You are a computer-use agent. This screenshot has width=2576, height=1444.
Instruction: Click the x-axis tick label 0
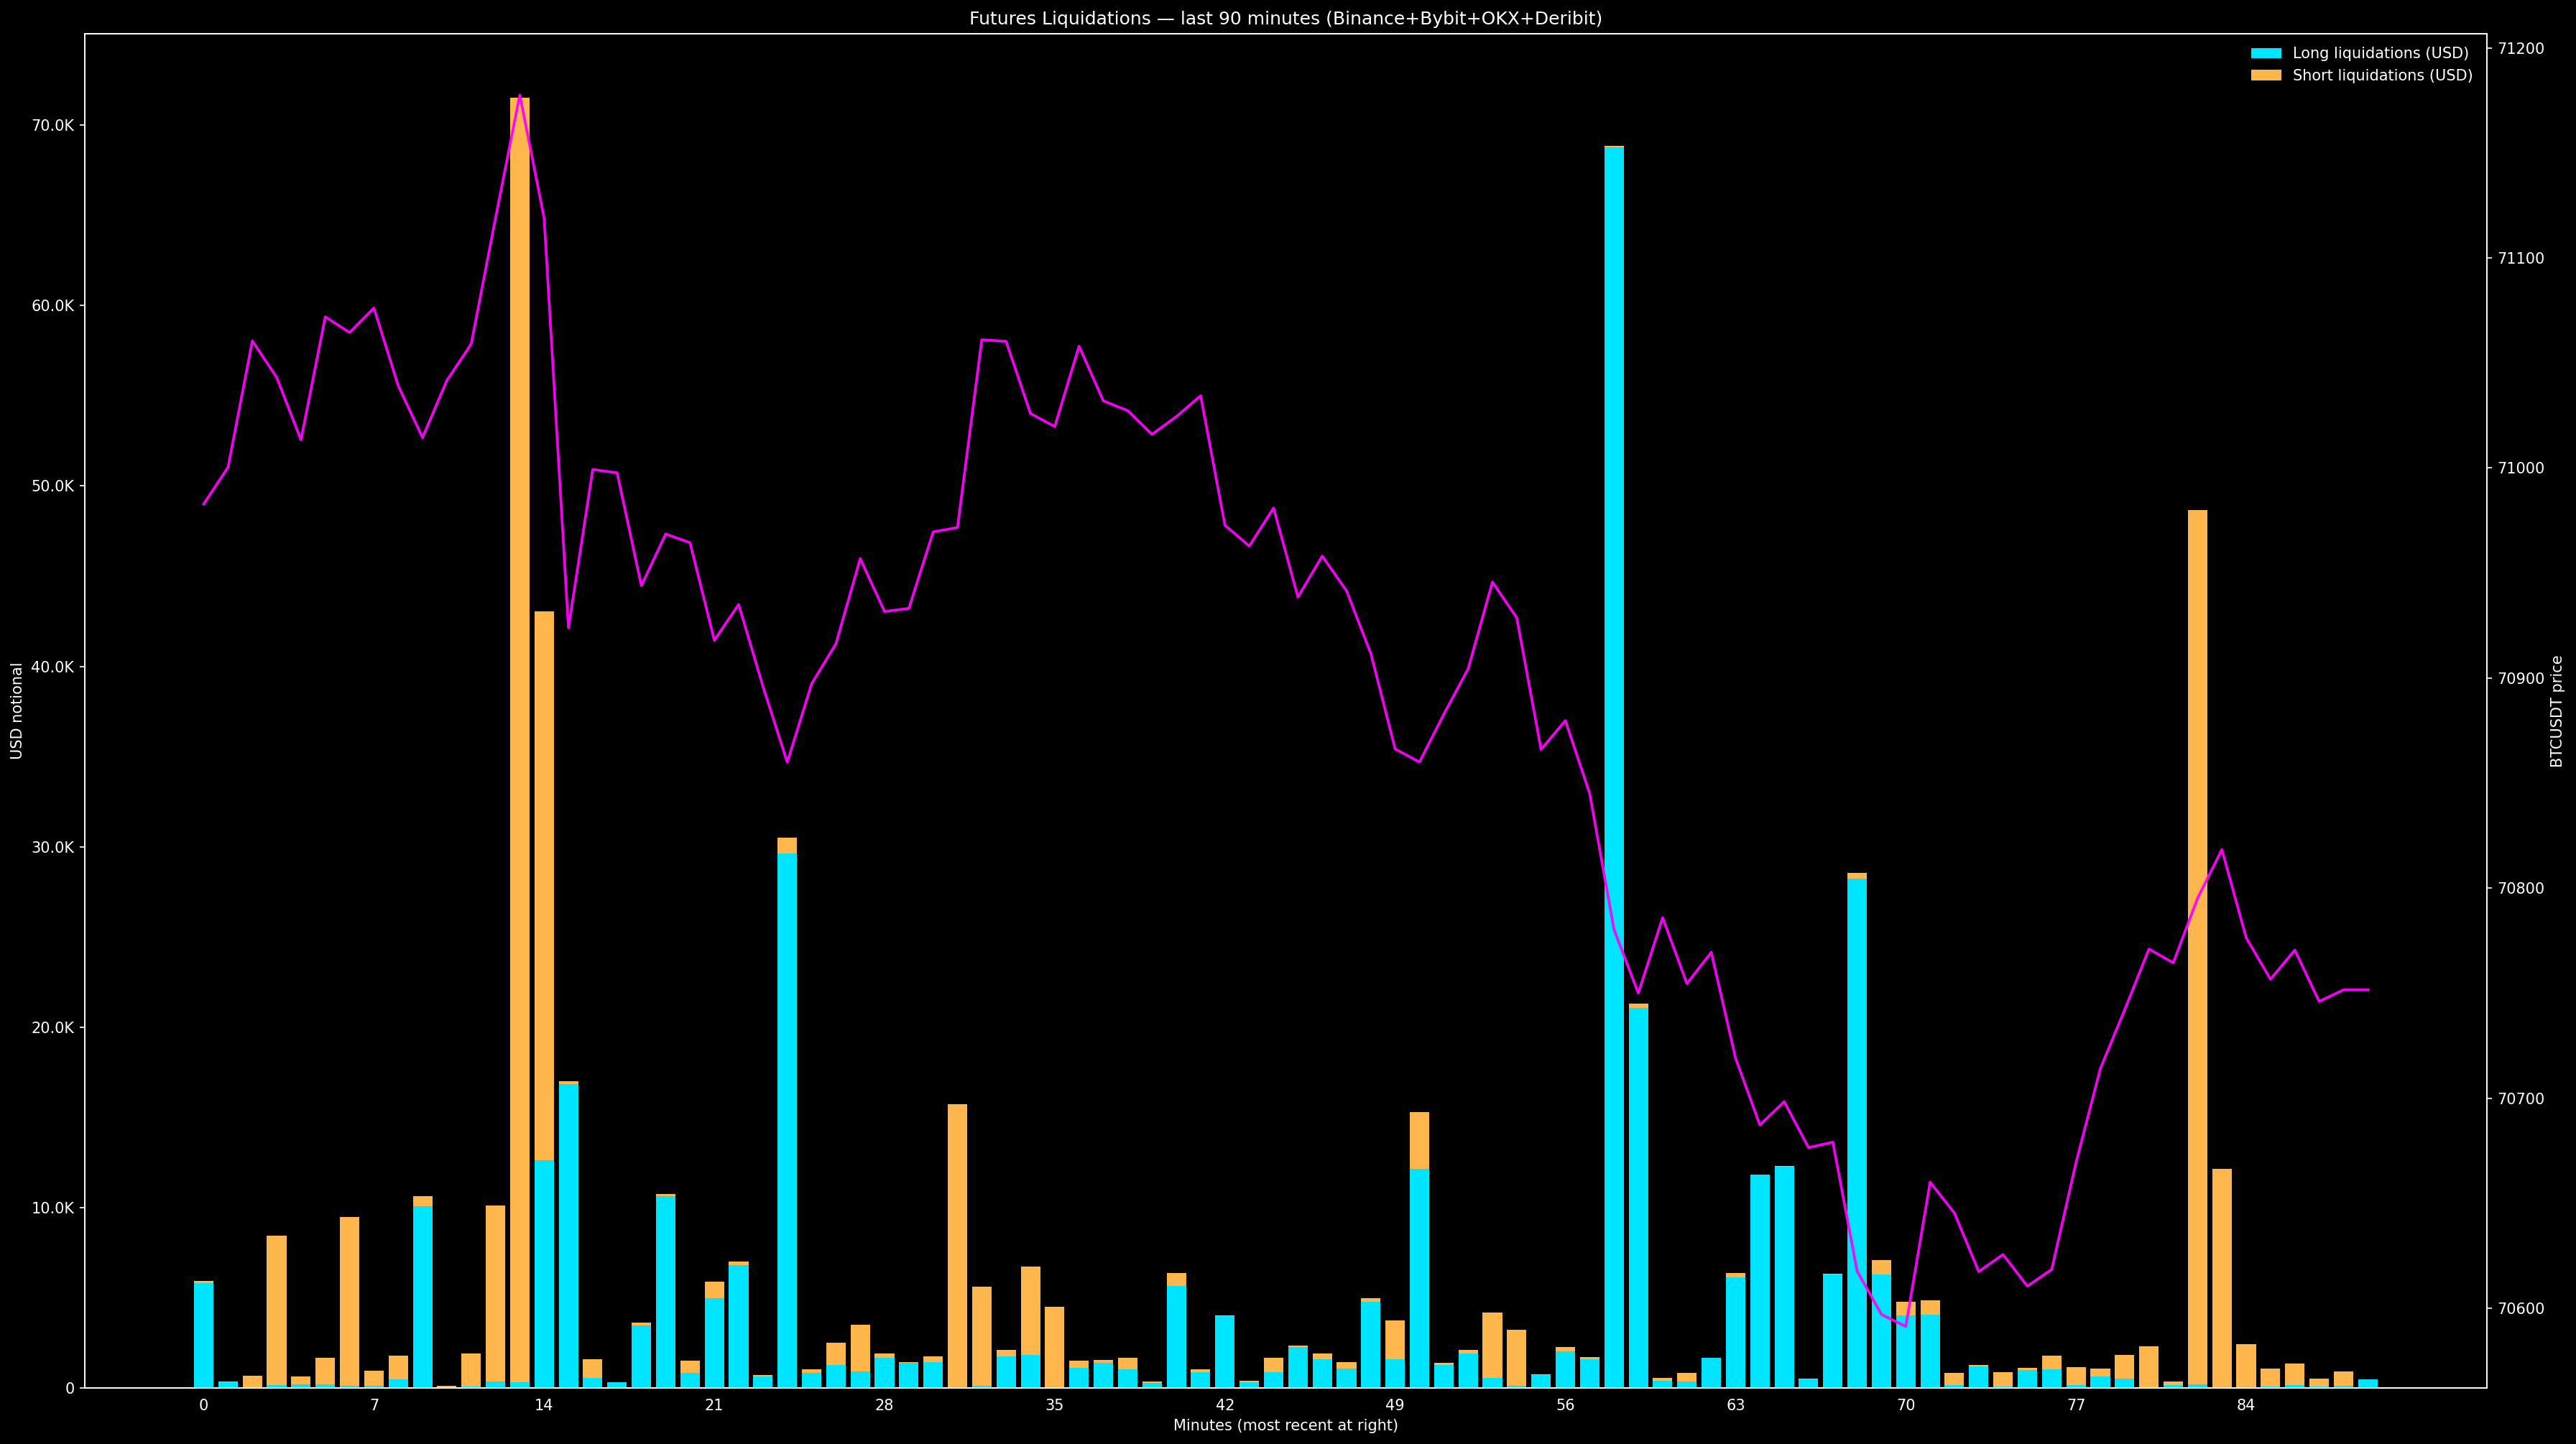[x=204, y=1405]
